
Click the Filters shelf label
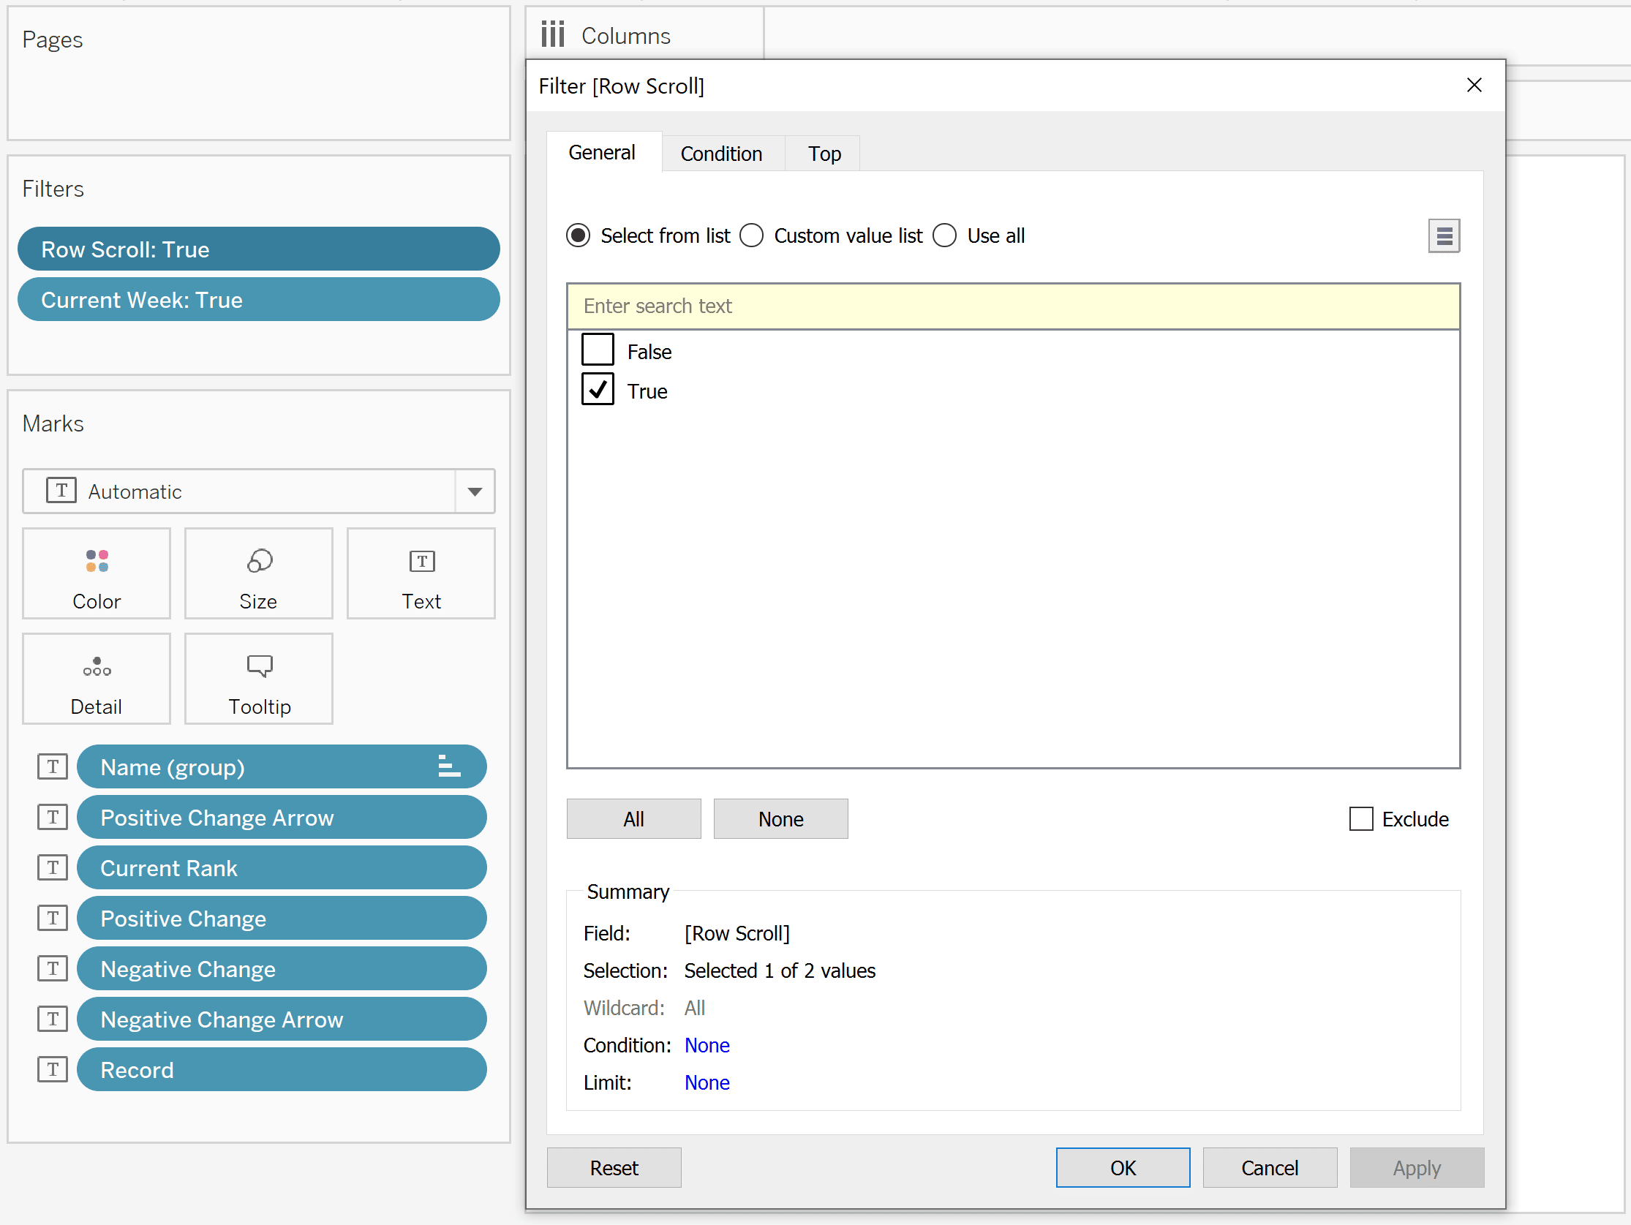click(x=53, y=189)
